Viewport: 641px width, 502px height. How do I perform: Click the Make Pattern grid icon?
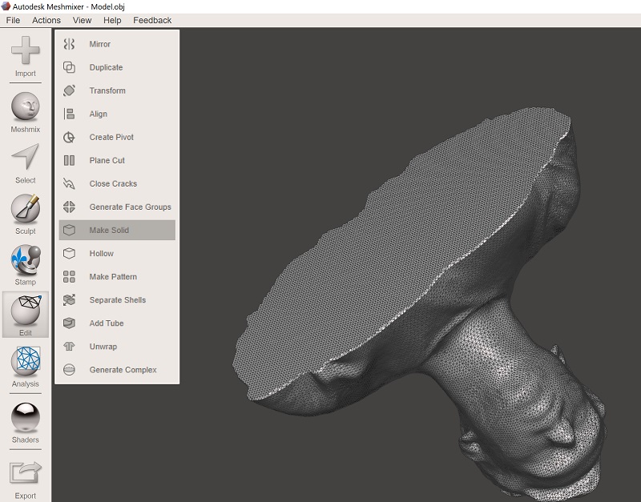69,276
